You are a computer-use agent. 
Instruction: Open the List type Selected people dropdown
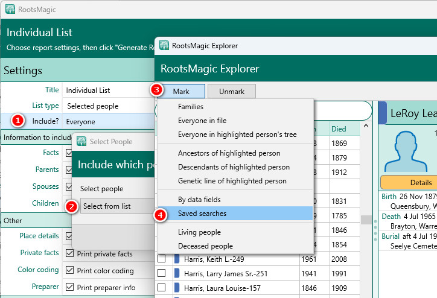[109, 106]
